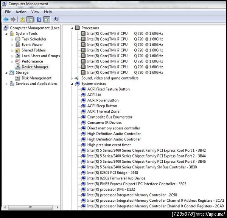227x218 pixels.
Task: Click the left pane horizontal scrollbar thumb
Action: pyautogui.click(x=30, y=207)
